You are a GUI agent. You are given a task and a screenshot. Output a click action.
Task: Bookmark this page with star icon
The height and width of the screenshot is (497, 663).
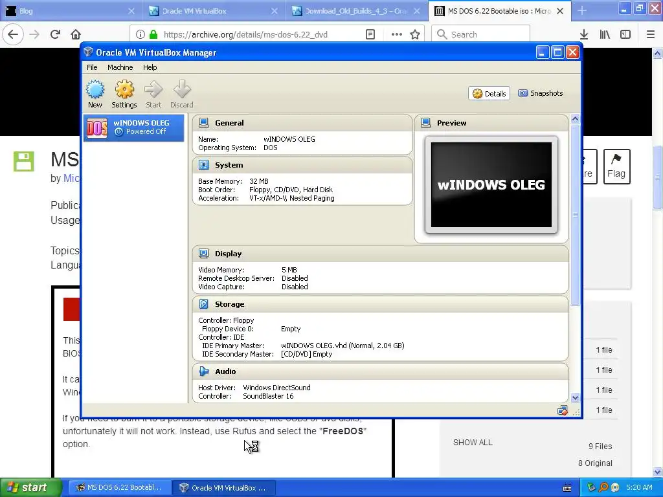pos(415,35)
